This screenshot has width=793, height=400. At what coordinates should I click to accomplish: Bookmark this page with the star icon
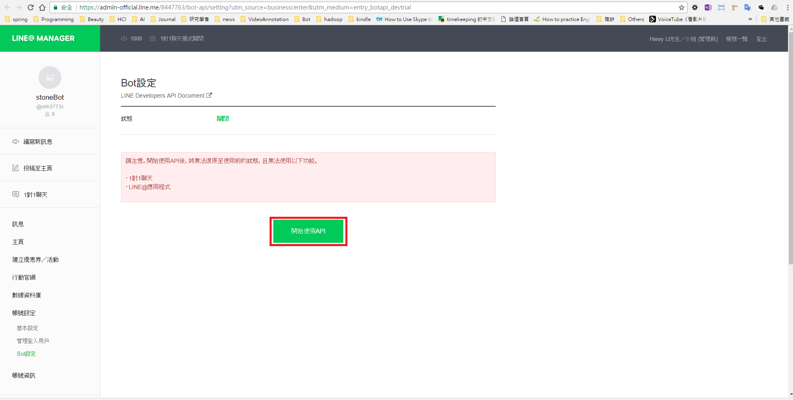(x=681, y=7)
